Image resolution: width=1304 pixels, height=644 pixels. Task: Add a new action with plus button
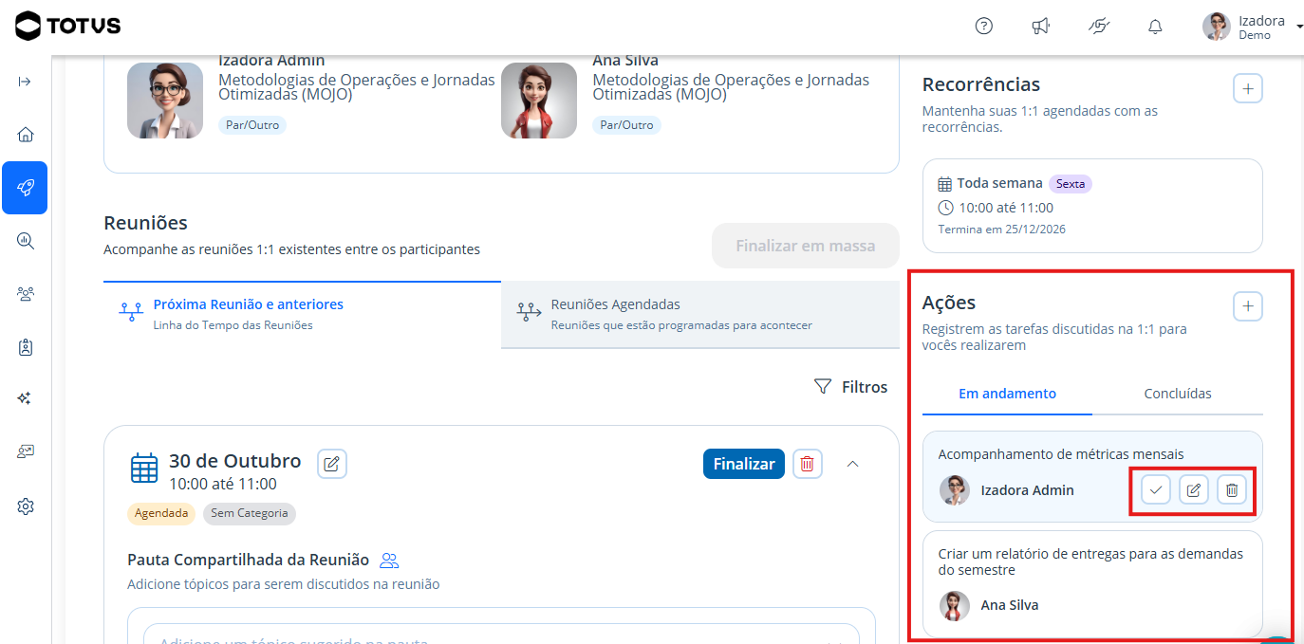[1248, 306]
